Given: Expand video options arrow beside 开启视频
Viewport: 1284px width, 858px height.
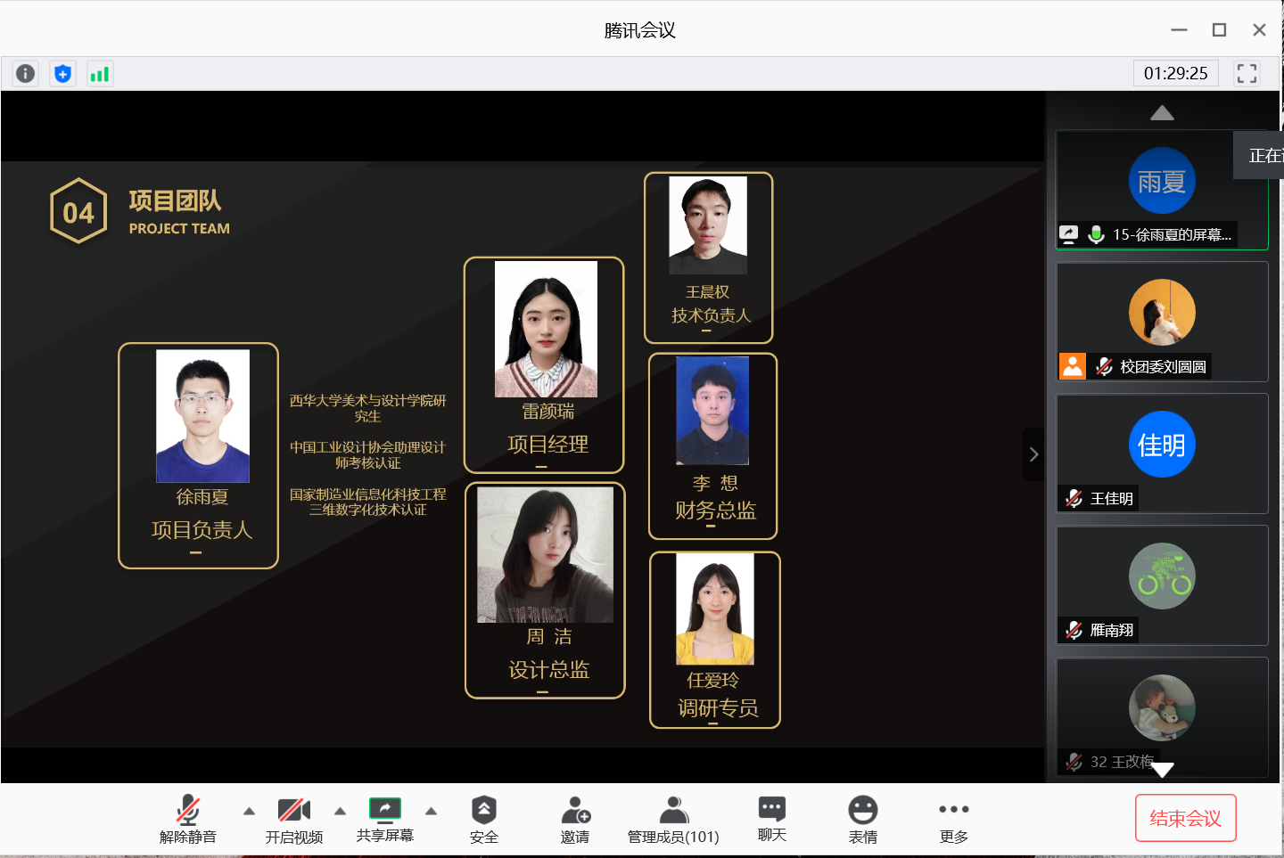Looking at the screenshot, I should click(340, 811).
